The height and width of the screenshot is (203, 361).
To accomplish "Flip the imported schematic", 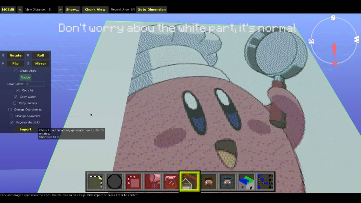I will click(x=16, y=64).
